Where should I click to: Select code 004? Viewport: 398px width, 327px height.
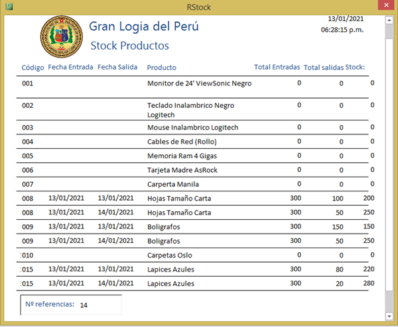28,142
